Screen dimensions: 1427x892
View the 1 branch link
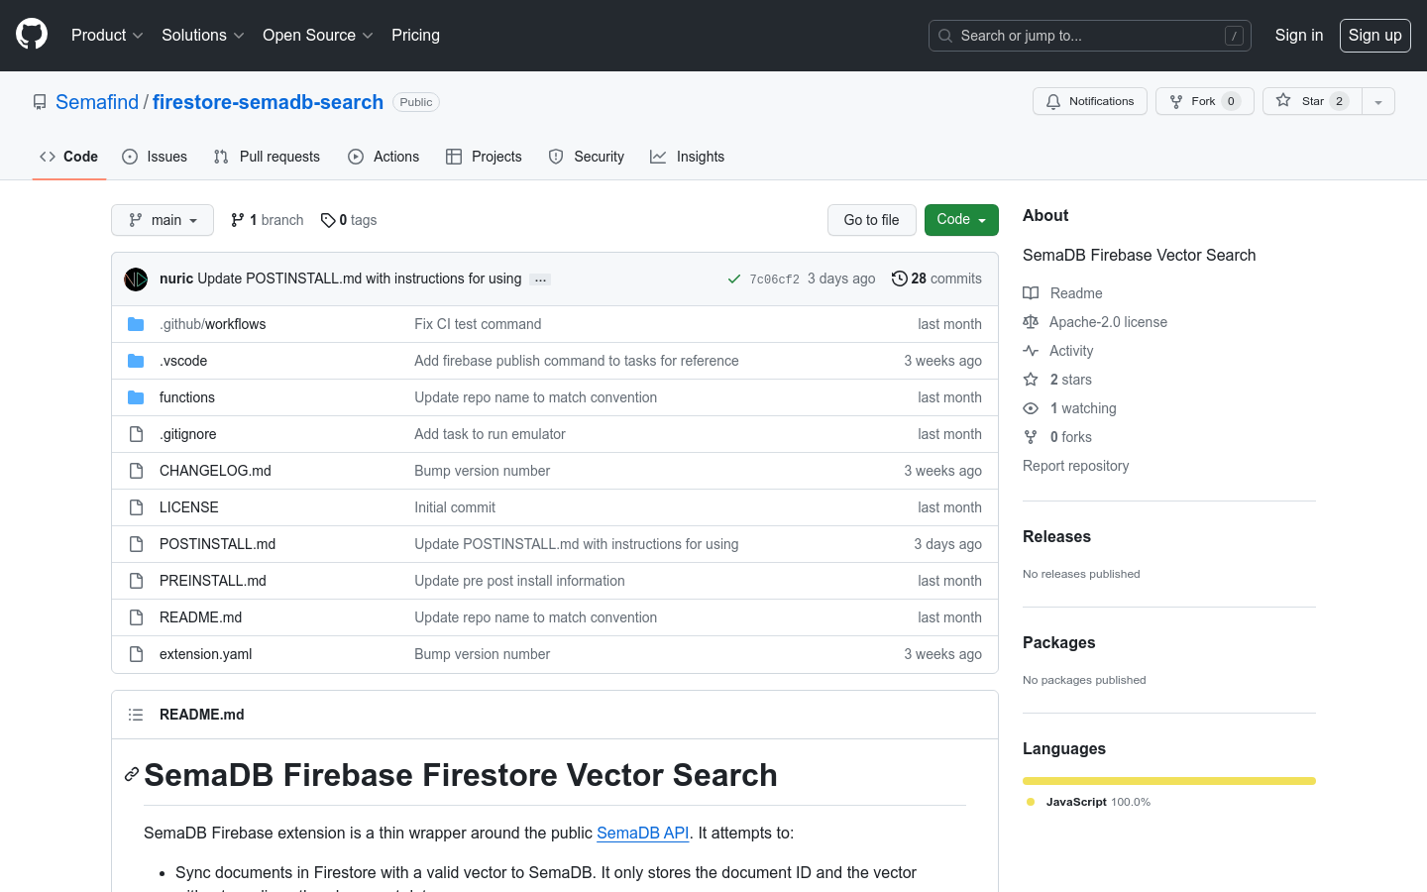click(x=268, y=220)
